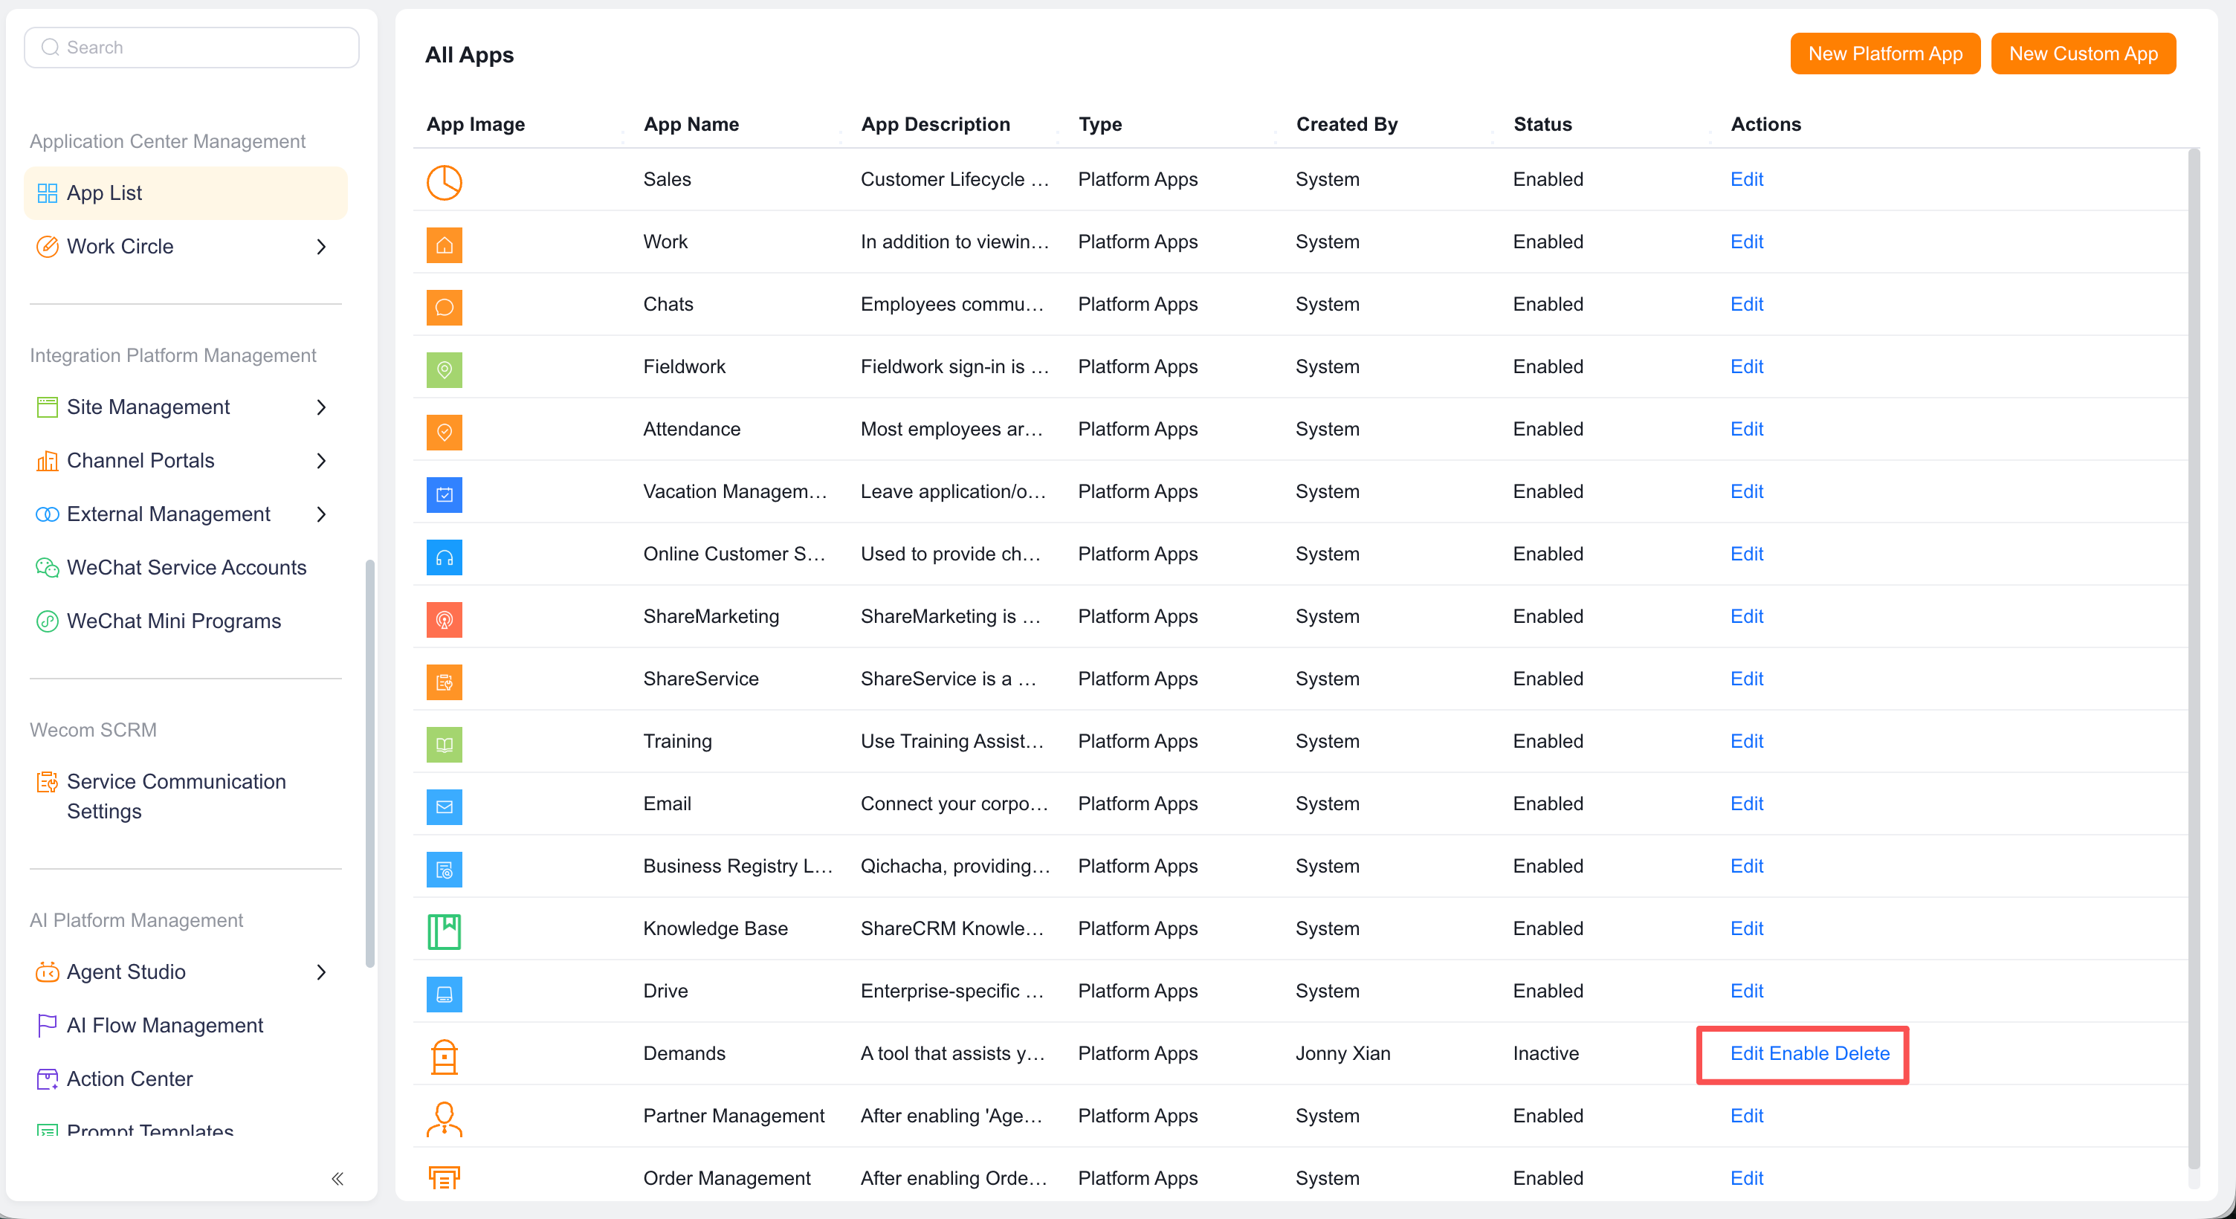This screenshot has height=1219, width=2236.
Task: Click the Fieldwork location pin icon
Action: 444,370
